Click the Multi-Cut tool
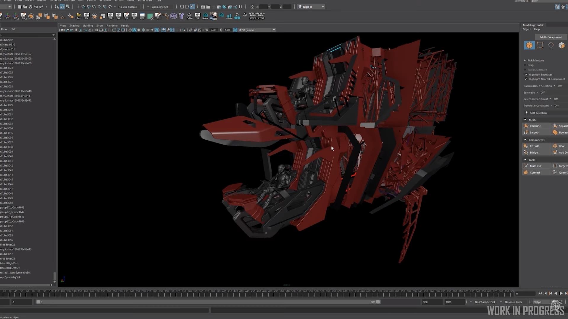 click(535, 166)
